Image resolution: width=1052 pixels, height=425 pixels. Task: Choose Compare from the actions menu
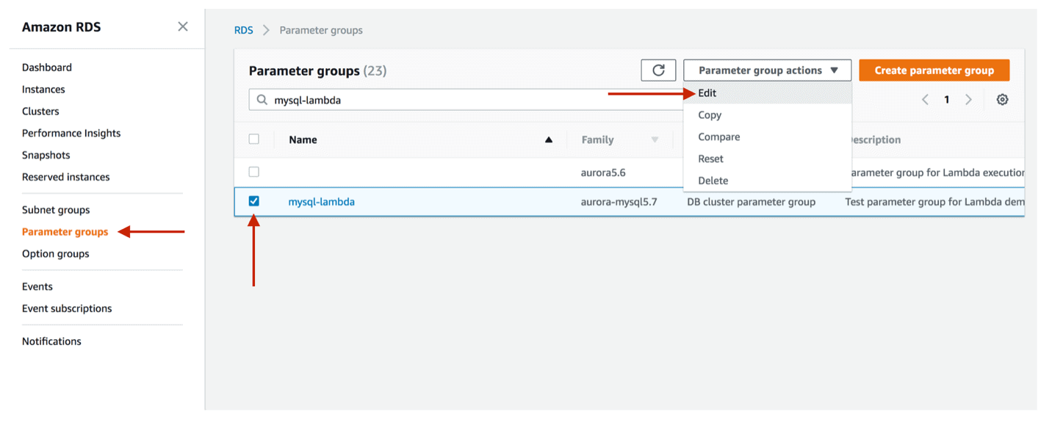click(x=767, y=137)
